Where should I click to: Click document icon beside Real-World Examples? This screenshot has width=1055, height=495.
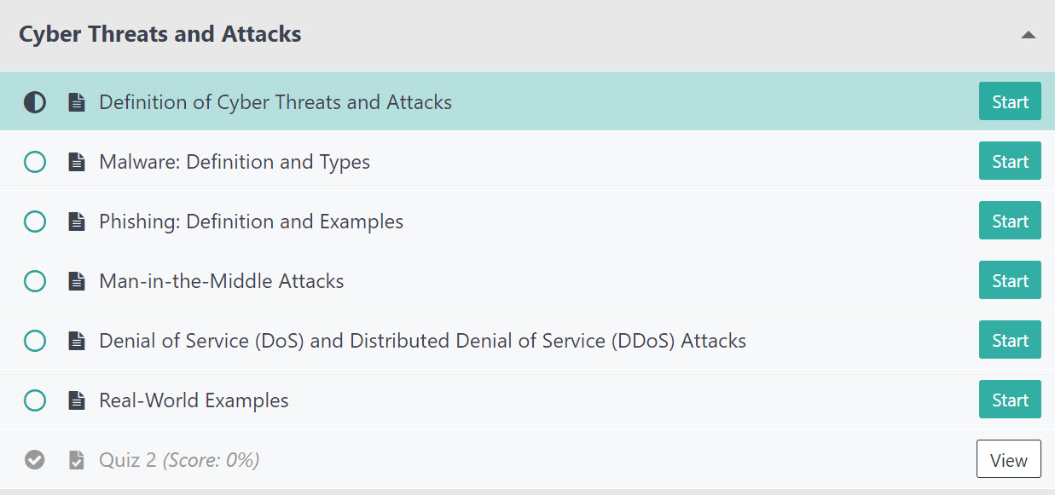point(77,400)
